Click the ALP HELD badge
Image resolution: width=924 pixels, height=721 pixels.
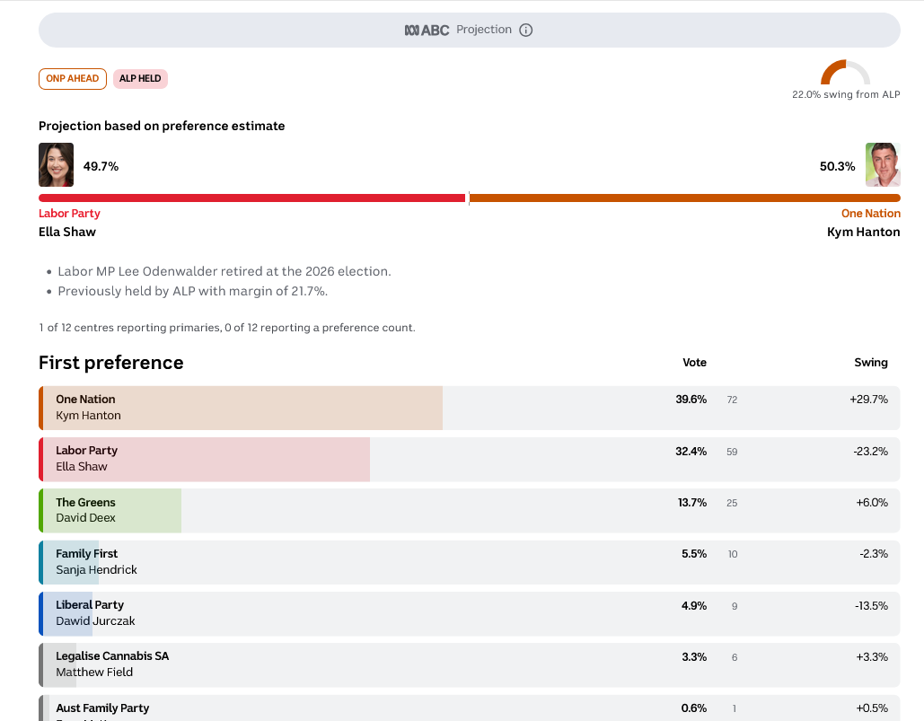click(x=140, y=79)
